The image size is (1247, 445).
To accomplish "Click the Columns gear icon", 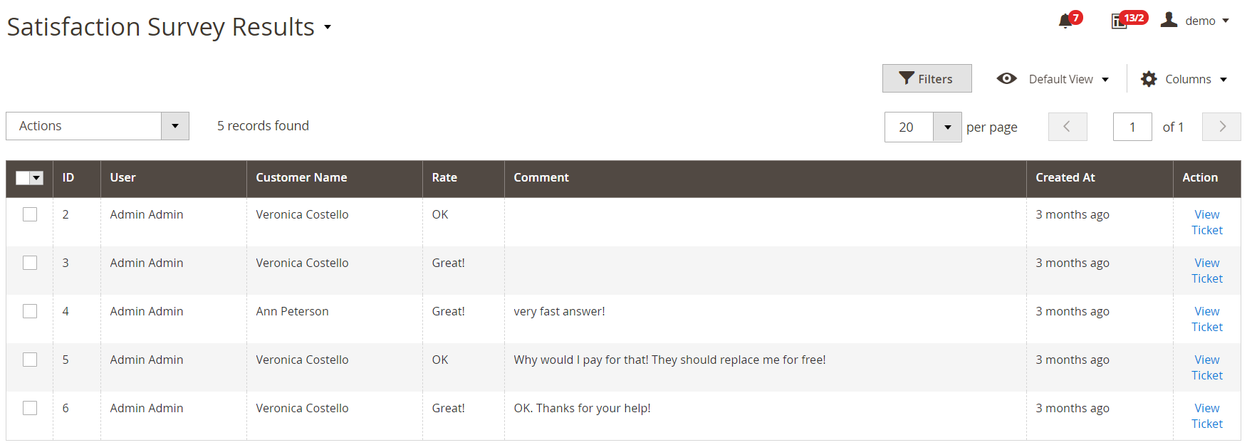I will pyautogui.click(x=1149, y=79).
